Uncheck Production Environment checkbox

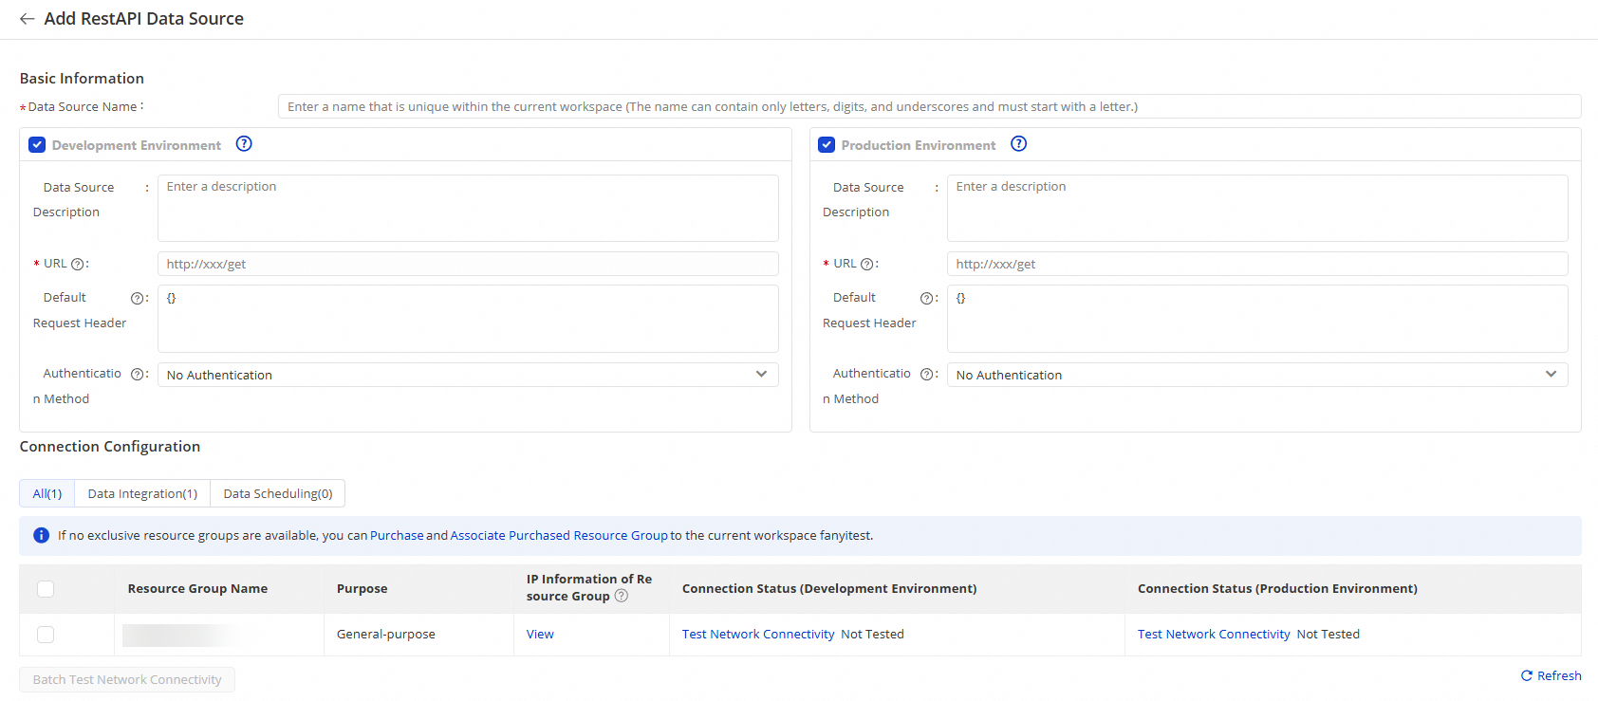[827, 145]
